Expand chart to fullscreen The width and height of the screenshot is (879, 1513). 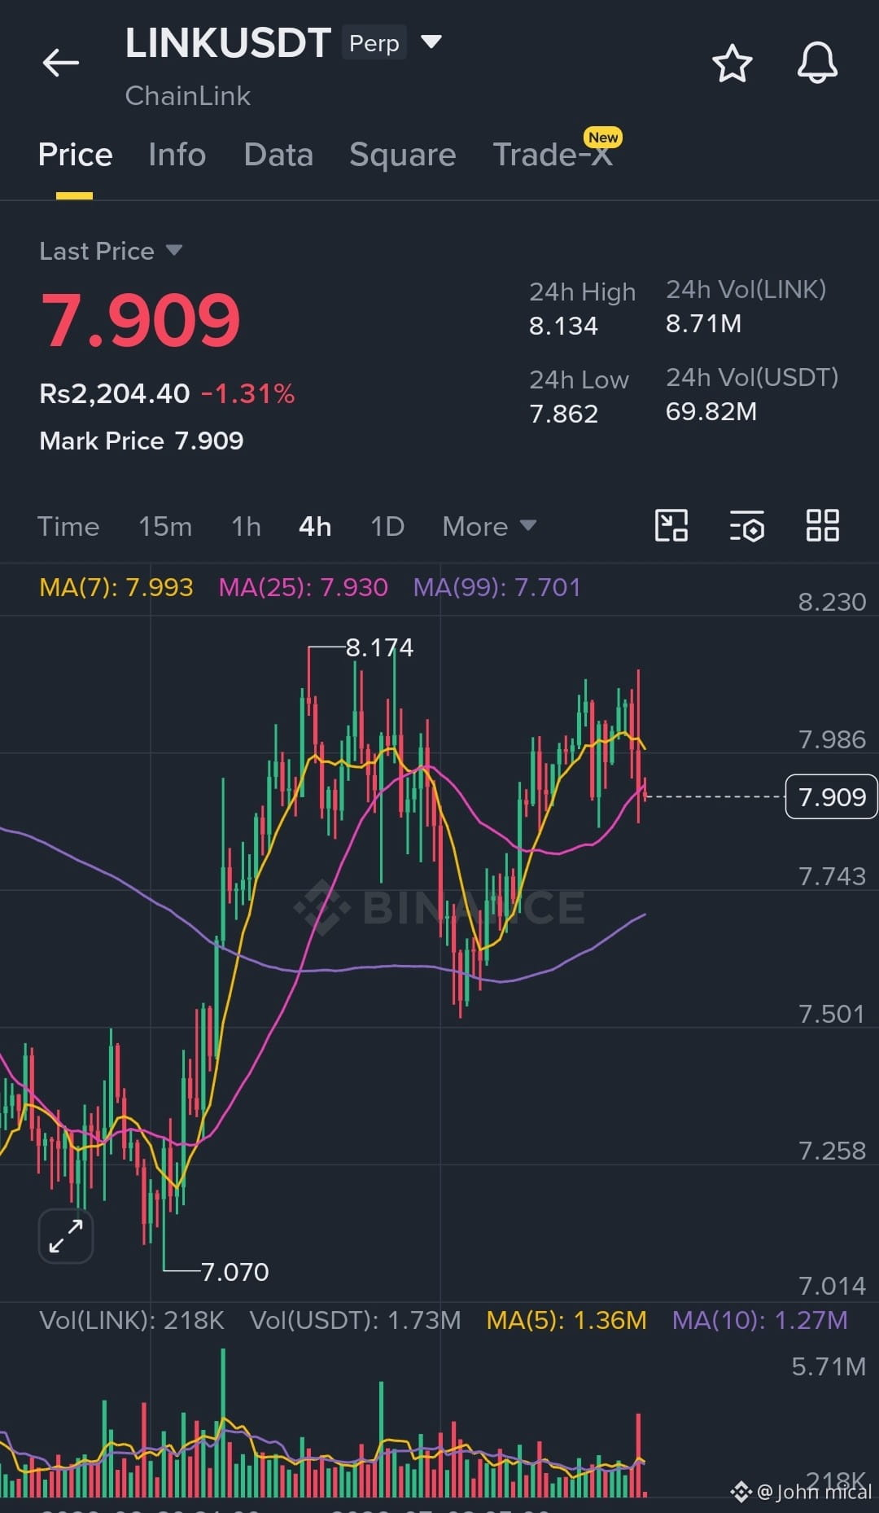66,1236
